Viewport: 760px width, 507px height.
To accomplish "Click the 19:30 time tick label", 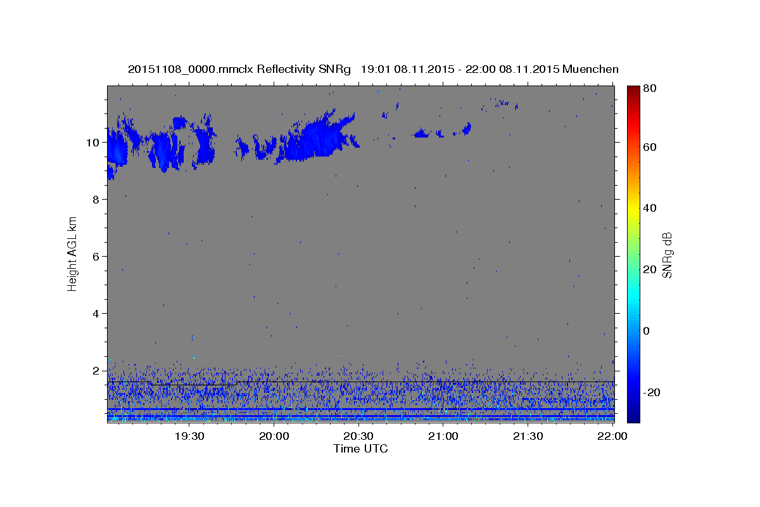I will (189, 436).
